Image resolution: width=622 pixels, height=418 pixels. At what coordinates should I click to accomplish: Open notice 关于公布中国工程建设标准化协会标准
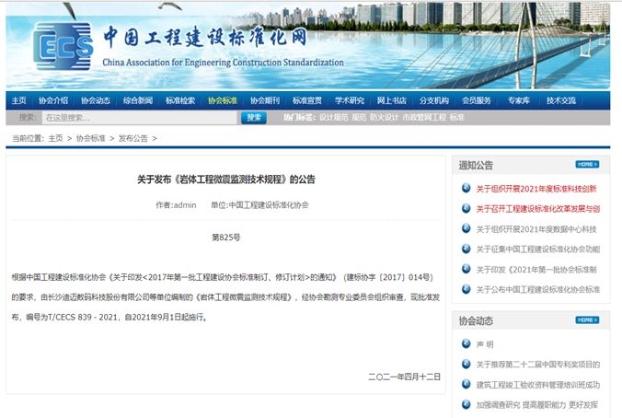pyautogui.click(x=538, y=290)
